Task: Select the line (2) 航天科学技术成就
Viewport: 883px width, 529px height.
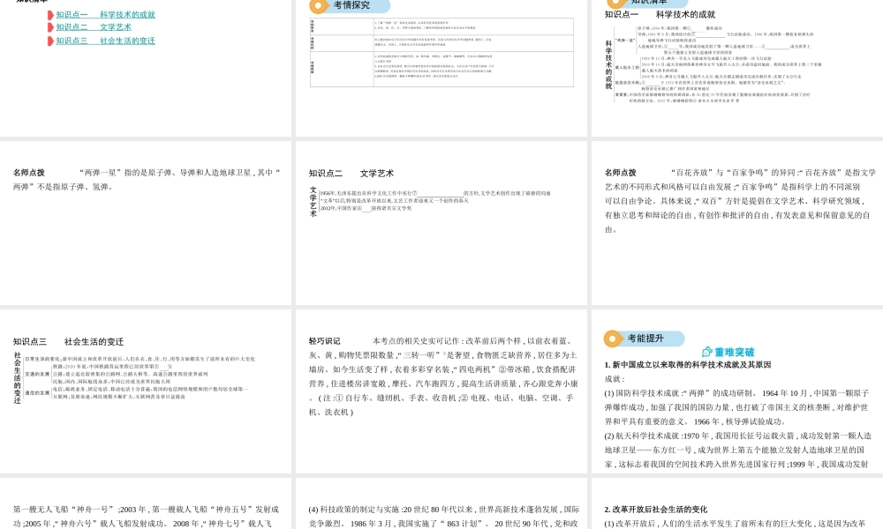Action: point(737,436)
